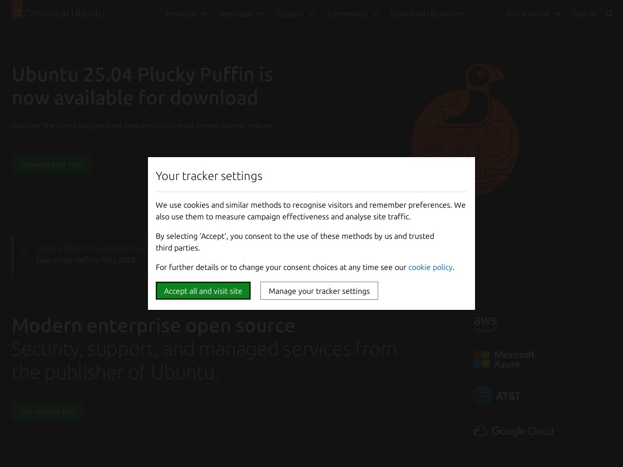Expand the Community chevron arrow
The width and height of the screenshot is (623, 467).
375,14
